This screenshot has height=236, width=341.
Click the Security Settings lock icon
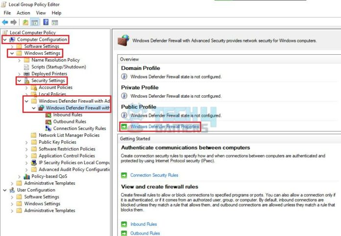27,81
